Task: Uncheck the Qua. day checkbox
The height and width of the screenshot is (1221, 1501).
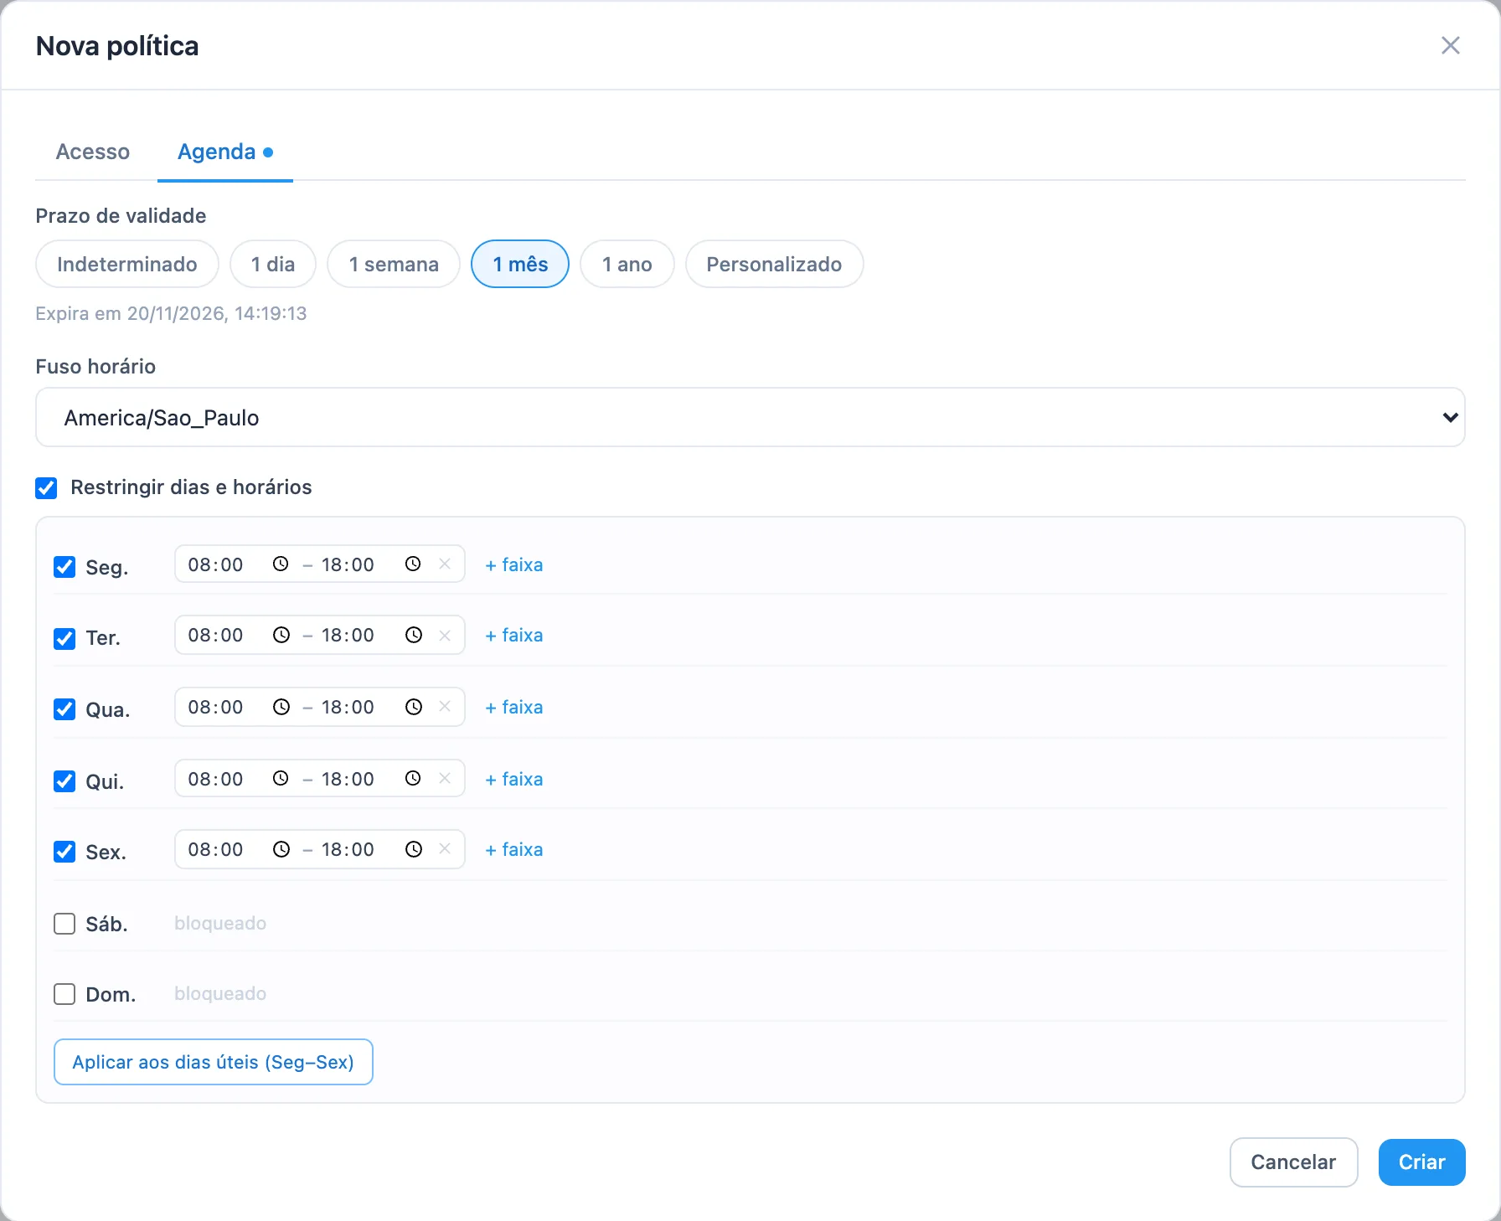Action: coord(64,709)
